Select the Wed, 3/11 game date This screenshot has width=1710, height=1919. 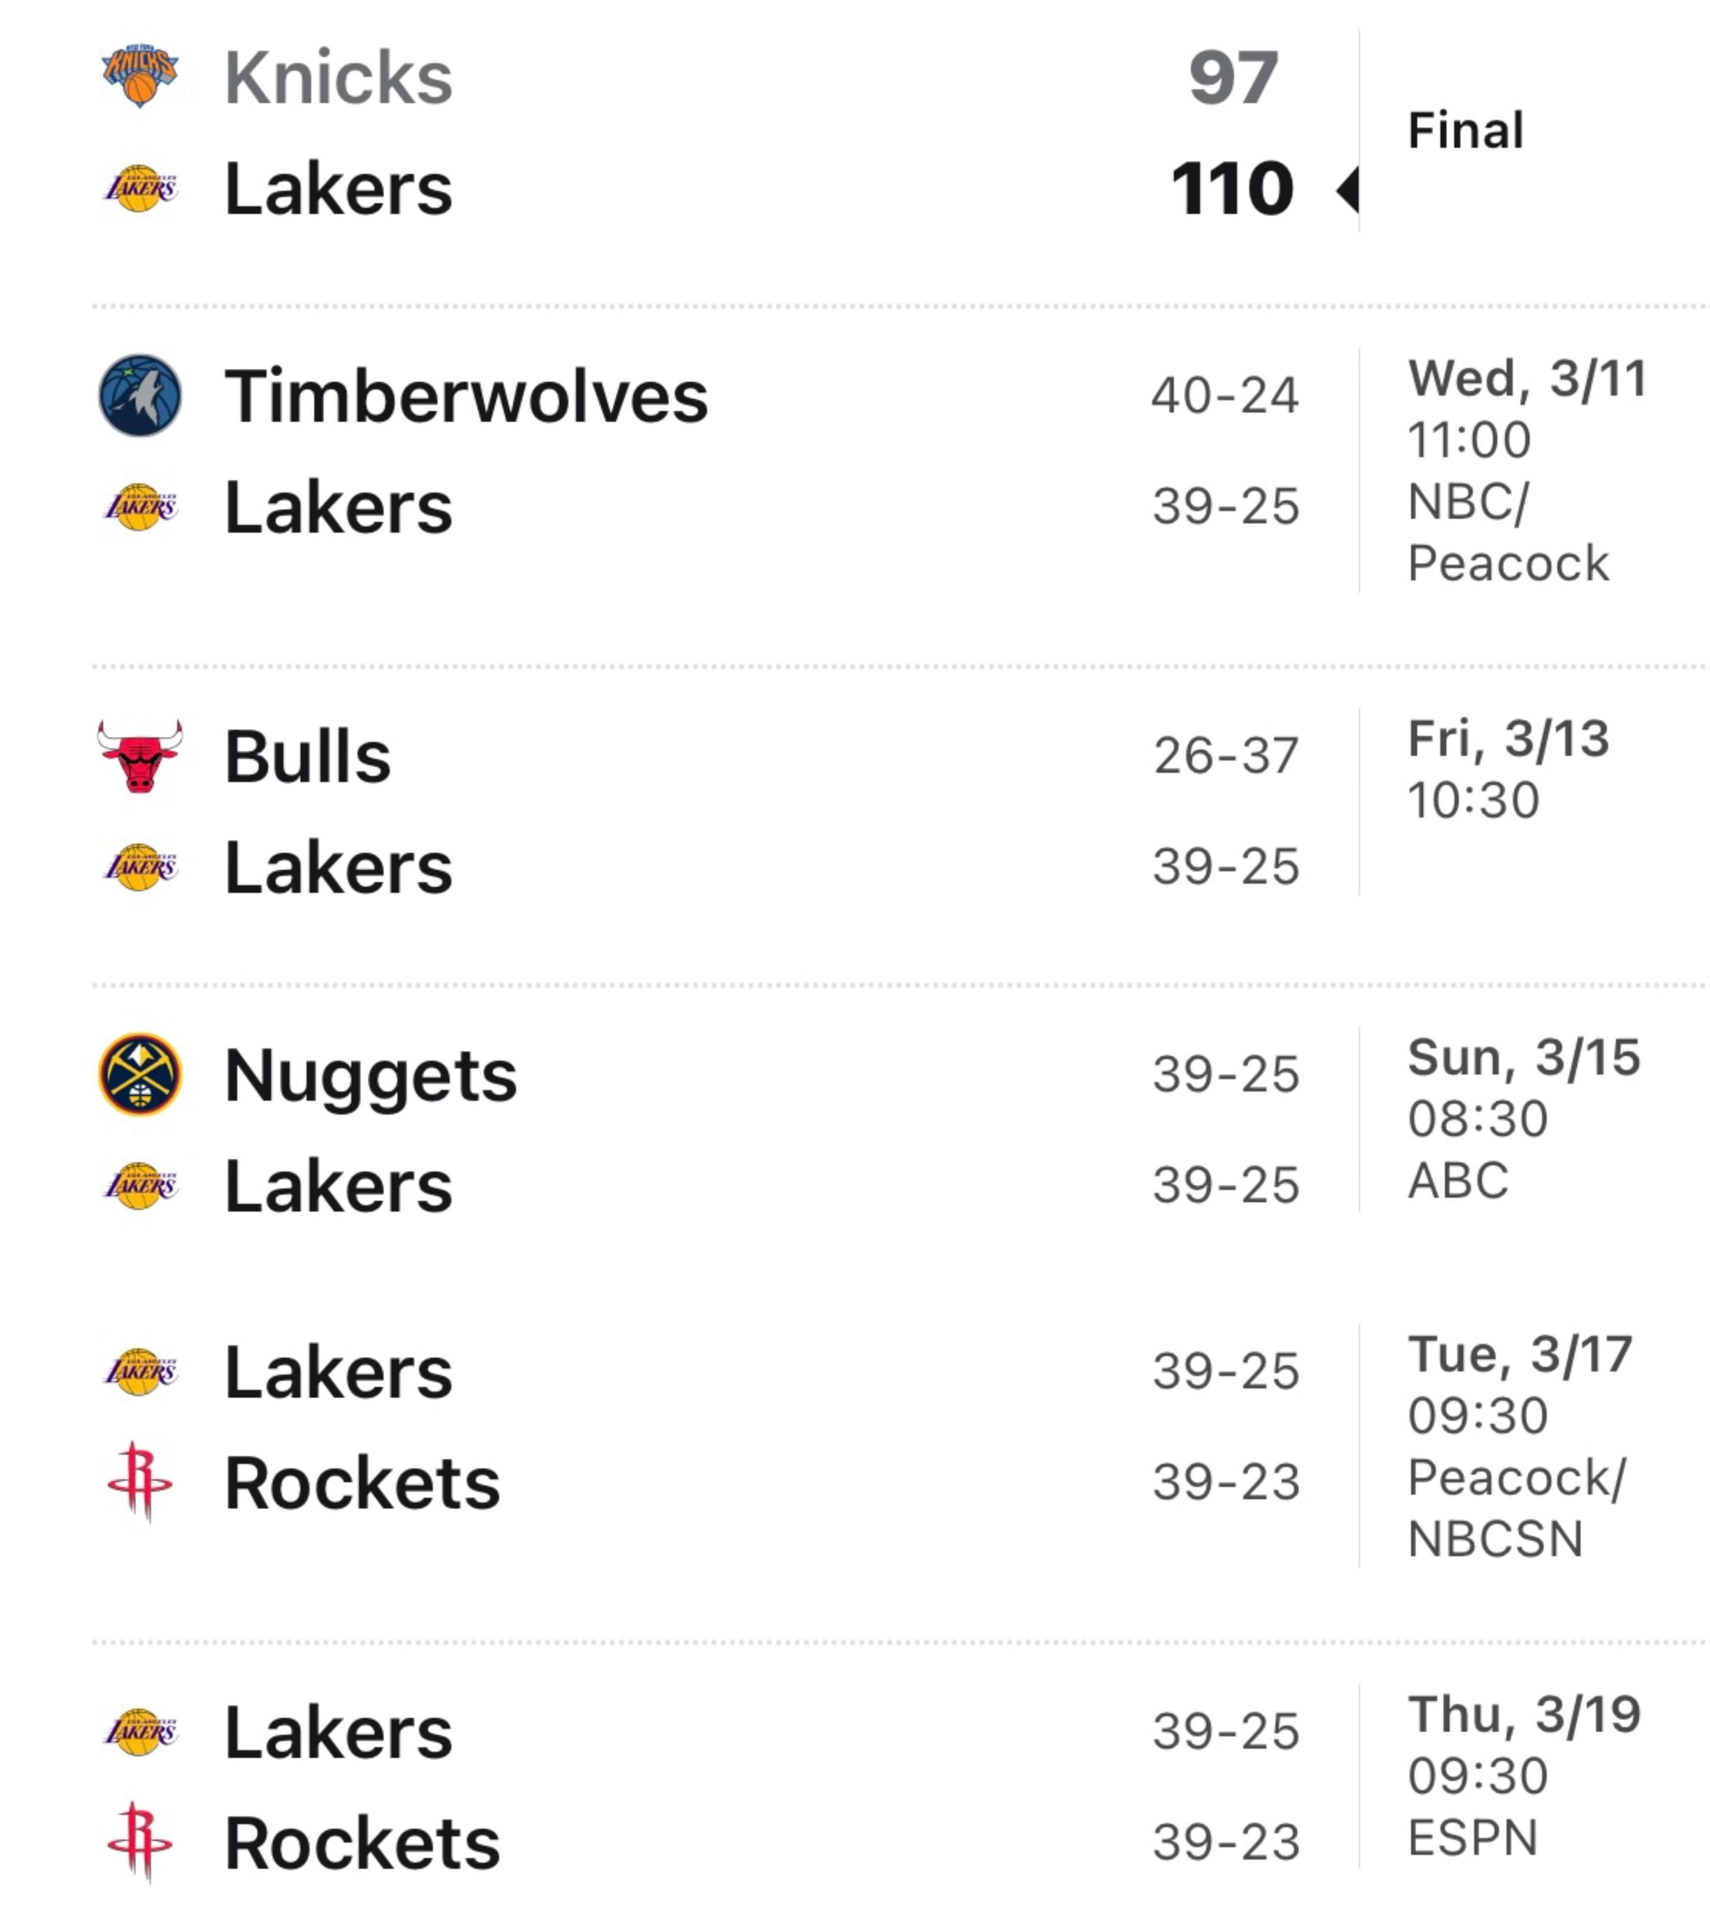pos(1526,378)
